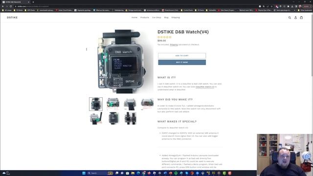Screen dimensions: 313x176
Task: Click the DSTIKE D&B Watch(V4) title
Action: 183,32
